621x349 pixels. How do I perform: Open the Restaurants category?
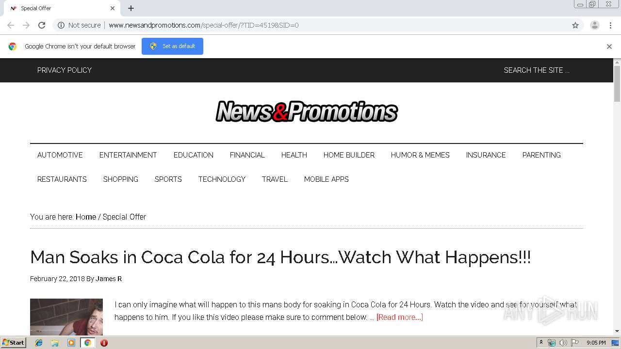tap(62, 179)
